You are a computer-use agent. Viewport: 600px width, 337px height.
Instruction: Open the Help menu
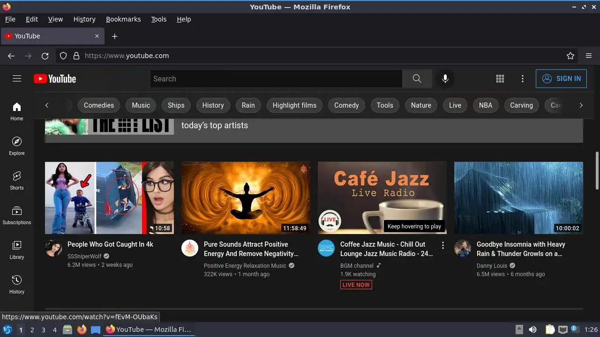(184, 19)
